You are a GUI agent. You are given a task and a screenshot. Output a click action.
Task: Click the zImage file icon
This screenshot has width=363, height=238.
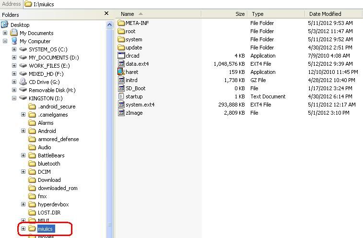point(121,113)
